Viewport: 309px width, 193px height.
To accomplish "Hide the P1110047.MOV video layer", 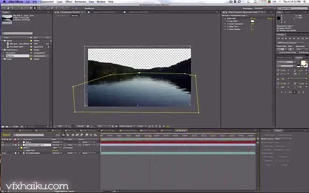I will click(3, 153).
